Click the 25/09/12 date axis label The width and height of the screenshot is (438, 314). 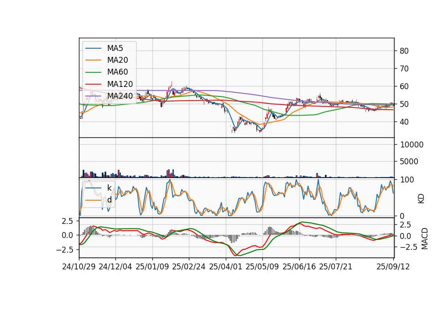pos(393,267)
